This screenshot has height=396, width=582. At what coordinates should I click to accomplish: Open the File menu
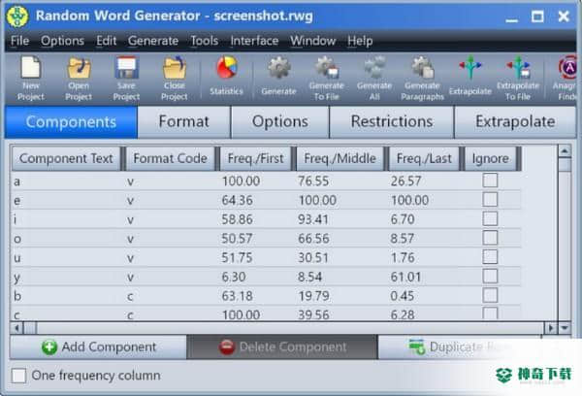pyautogui.click(x=19, y=41)
